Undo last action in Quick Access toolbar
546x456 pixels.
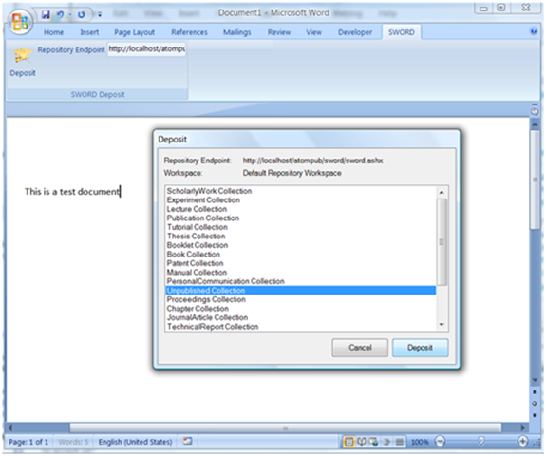(61, 14)
